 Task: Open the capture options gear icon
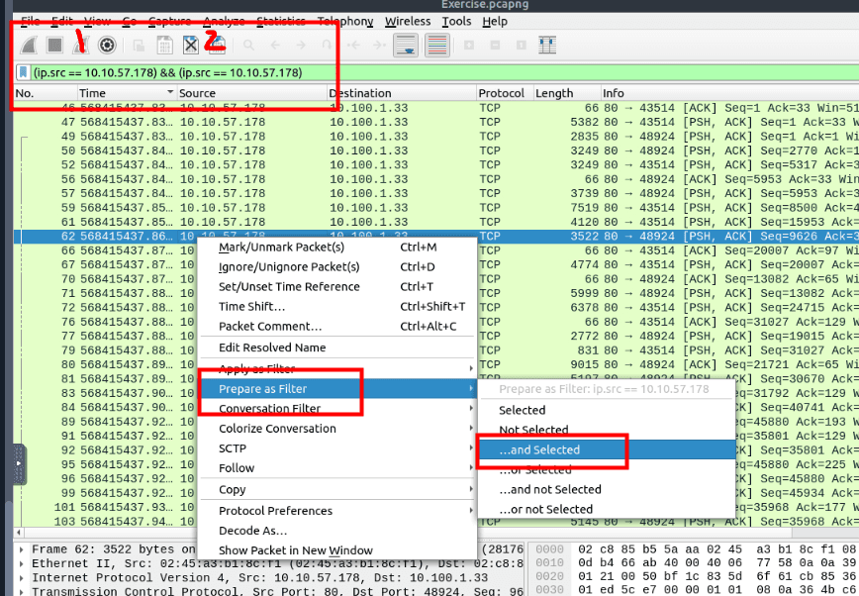pos(107,45)
